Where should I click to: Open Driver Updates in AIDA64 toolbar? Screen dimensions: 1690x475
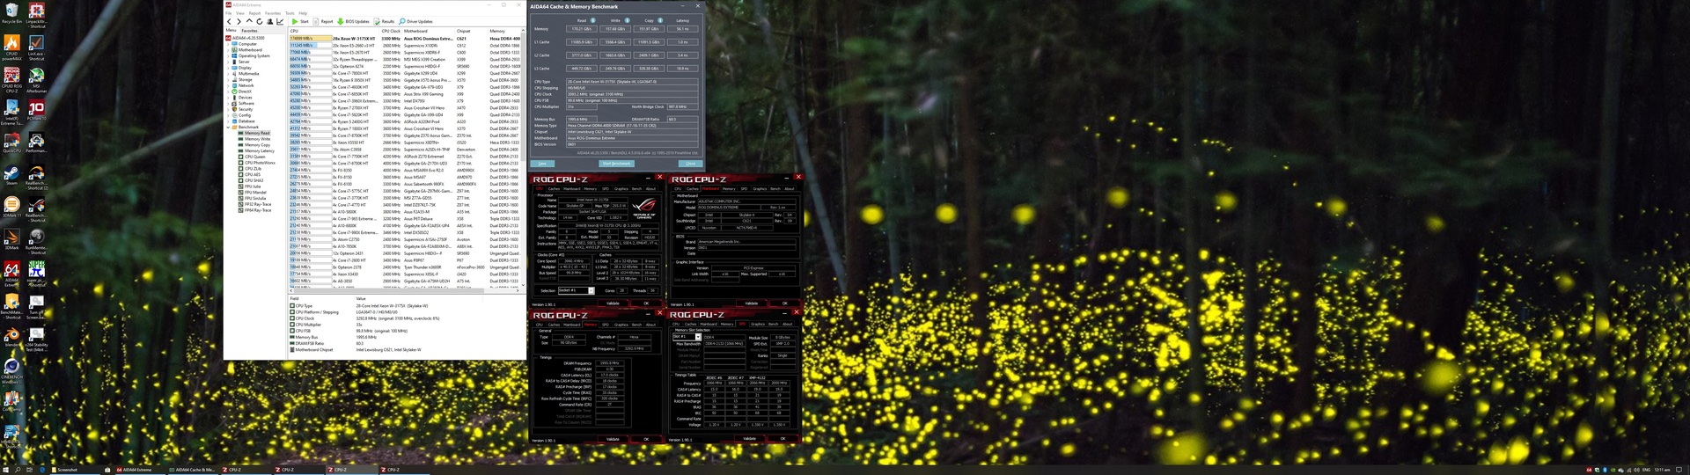(416, 21)
